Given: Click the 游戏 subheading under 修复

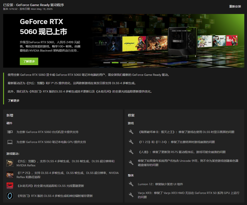Looking at the screenshot, I should pos(131,123).
